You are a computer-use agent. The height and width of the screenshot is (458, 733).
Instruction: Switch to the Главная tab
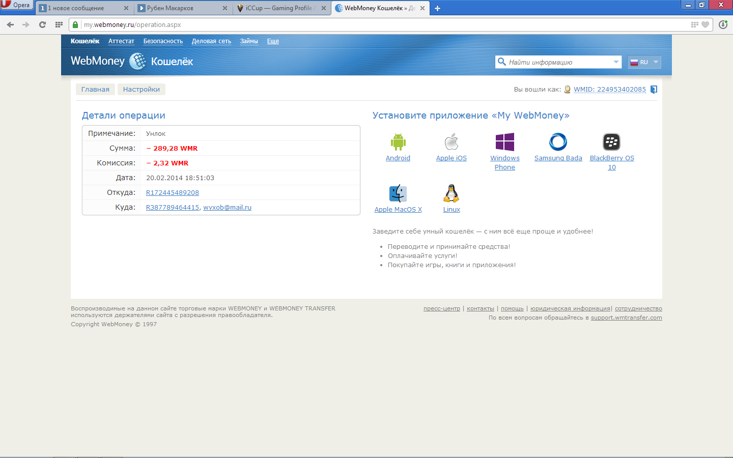coord(95,90)
